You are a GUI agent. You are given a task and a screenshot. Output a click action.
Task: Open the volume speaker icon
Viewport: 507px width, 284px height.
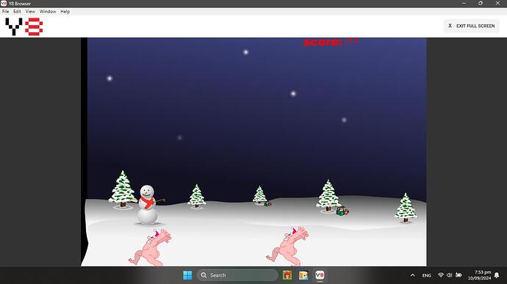[450, 275]
